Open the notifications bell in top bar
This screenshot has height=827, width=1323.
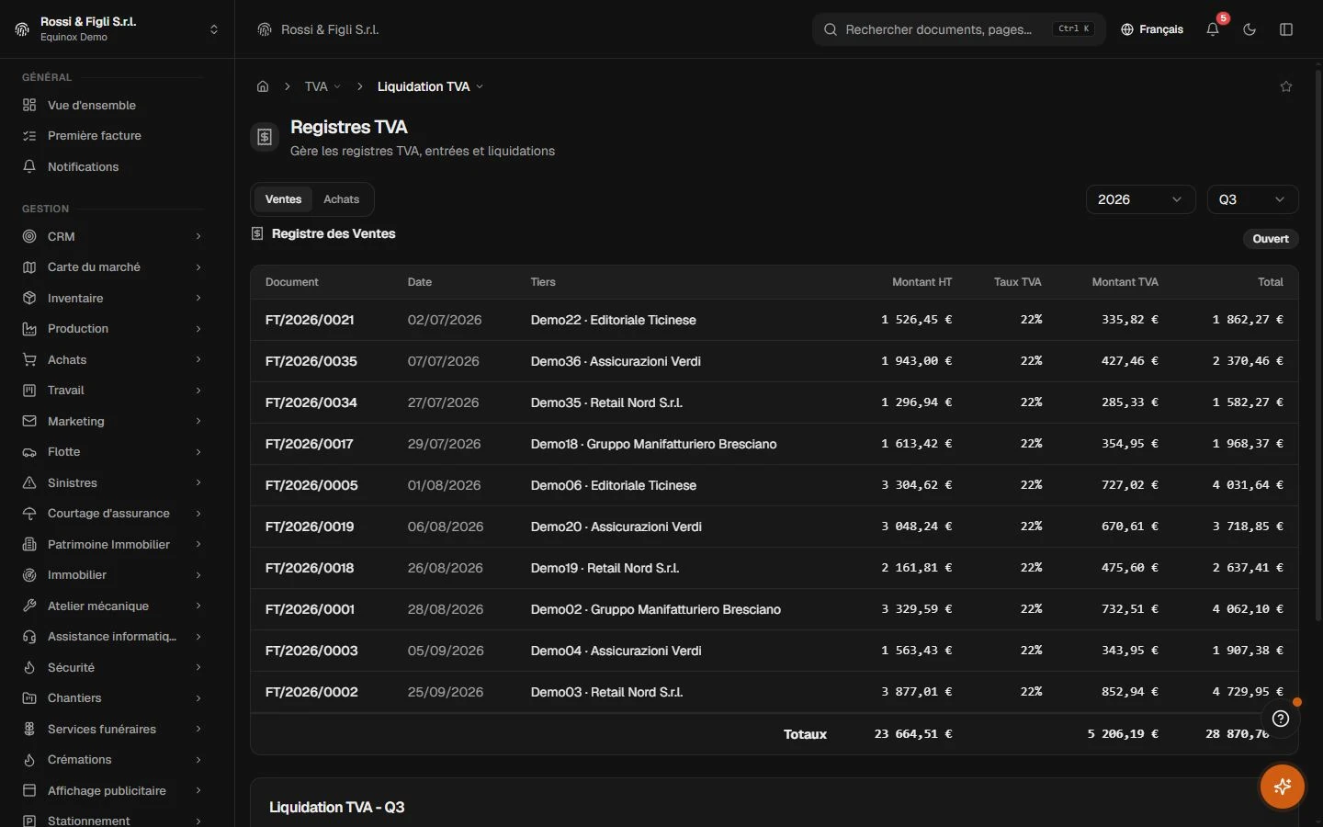coord(1213,29)
